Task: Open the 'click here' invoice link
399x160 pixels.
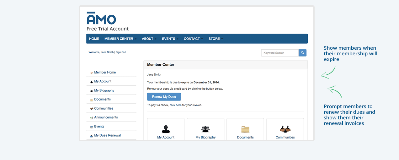Action: click(x=176, y=105)
